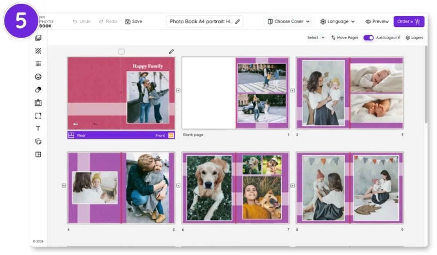The width and height of the screenshot is (437, 255).
Task: Click the Blank page label
Action: point(193,135)
